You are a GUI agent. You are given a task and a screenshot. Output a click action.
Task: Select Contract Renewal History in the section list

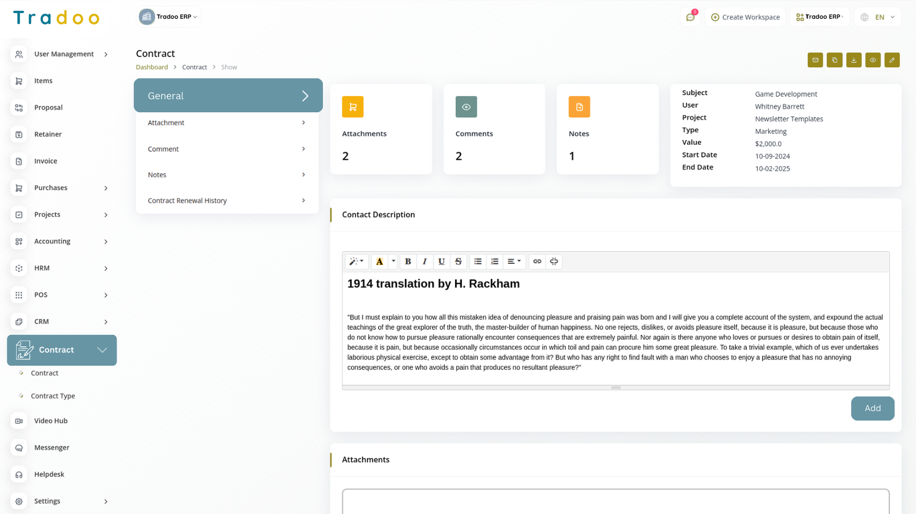[227, 201]
